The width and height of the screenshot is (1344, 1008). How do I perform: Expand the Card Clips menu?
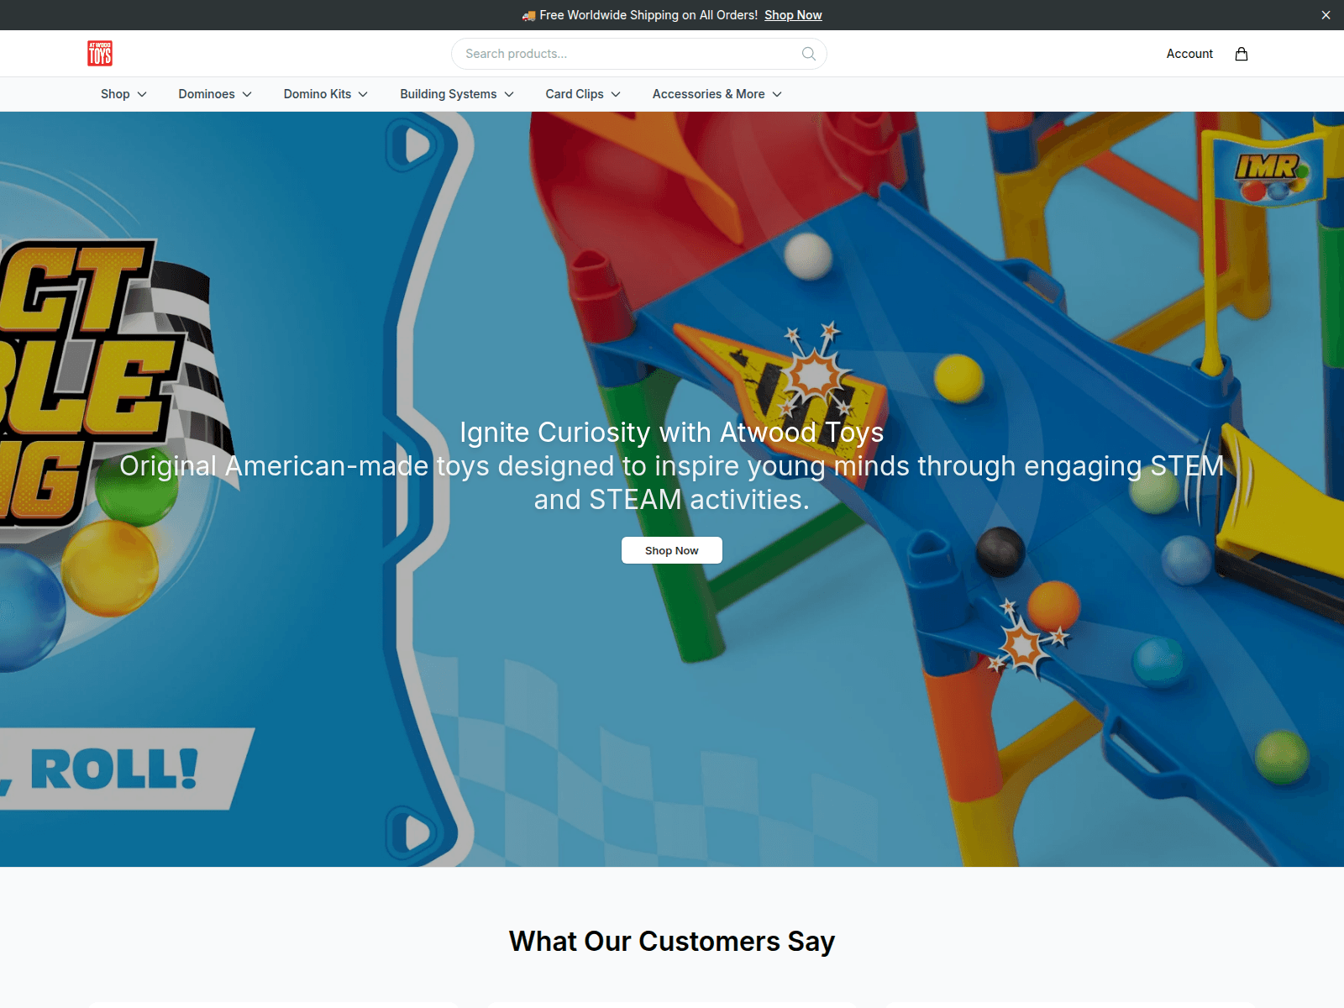[x=583, y=94]
